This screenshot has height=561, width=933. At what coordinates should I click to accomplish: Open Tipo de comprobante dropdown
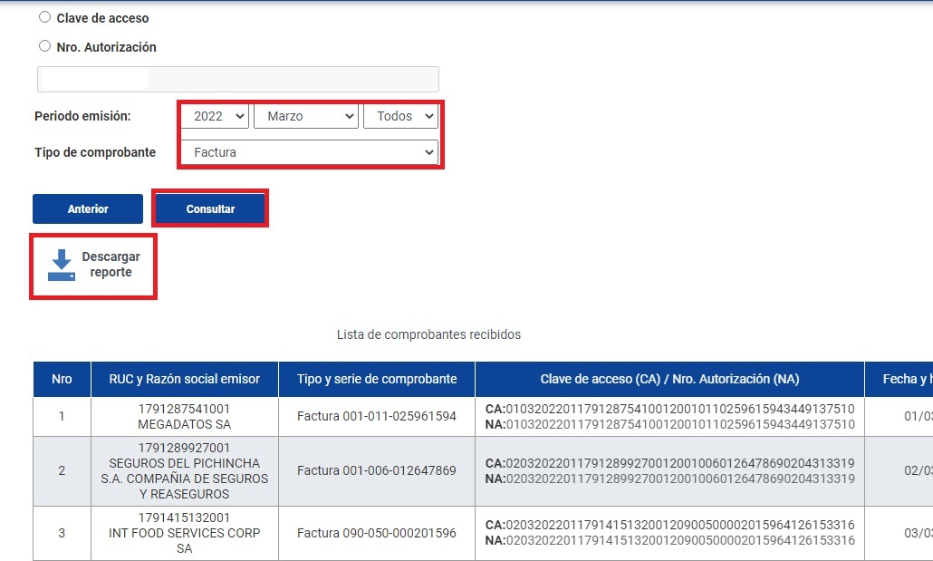(309, 152)
